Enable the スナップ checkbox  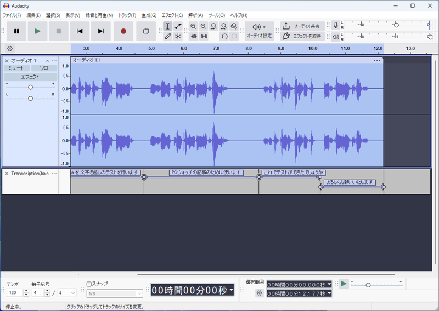click(x=89, y=284)
